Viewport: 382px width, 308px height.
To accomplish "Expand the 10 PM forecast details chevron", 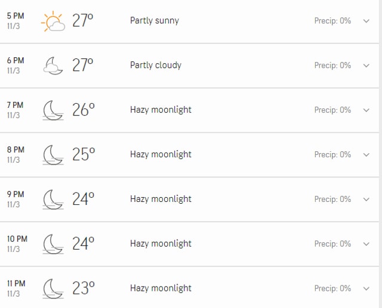I will (366, 244).
